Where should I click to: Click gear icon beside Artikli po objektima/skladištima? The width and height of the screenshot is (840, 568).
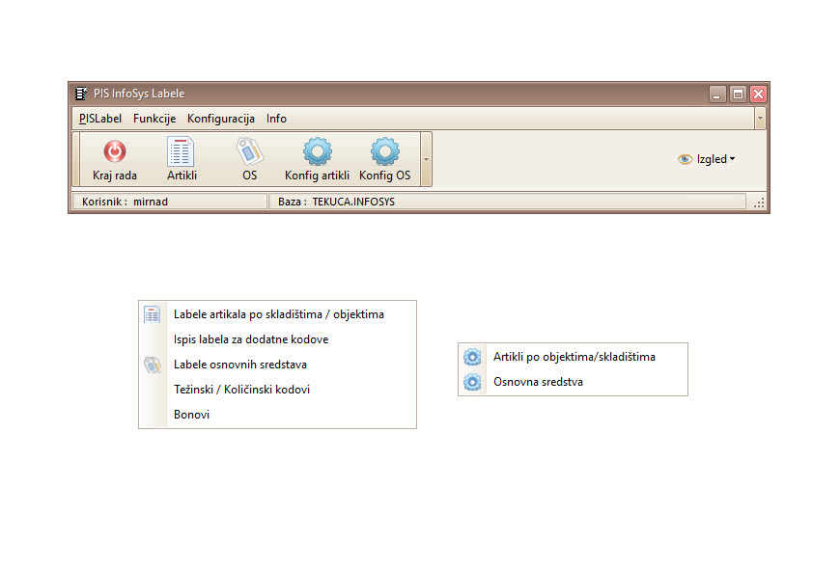[x=472, y=357]
